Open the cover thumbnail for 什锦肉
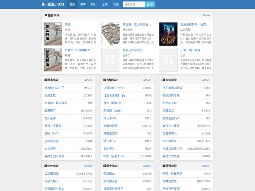 (x=53, y=60)
